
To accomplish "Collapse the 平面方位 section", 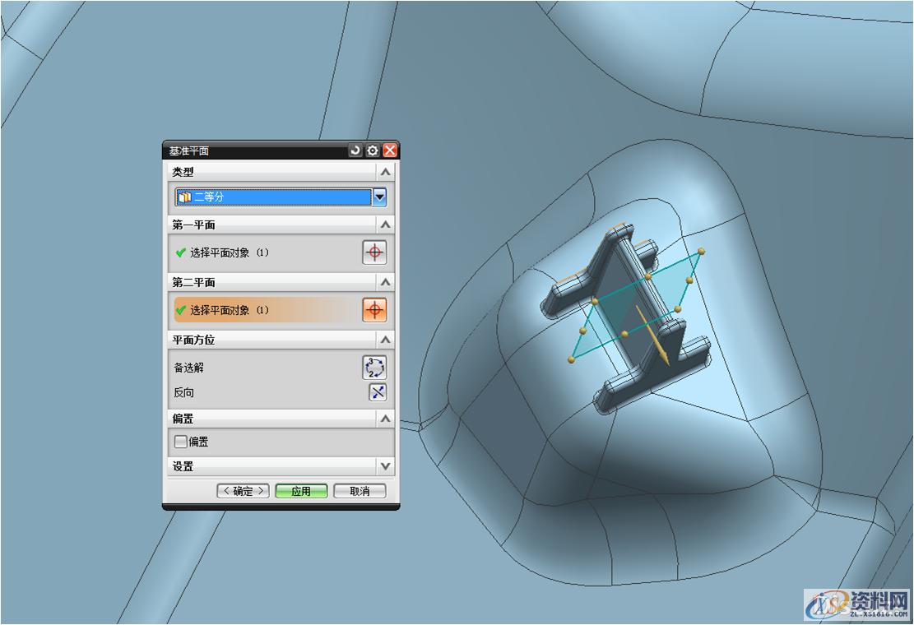I will coord(385,340).
